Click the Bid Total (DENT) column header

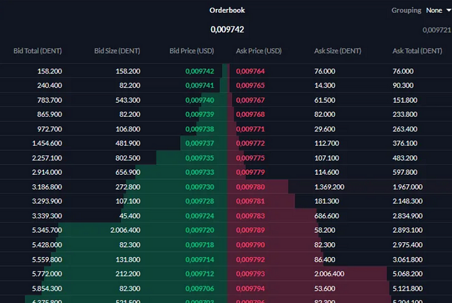point(37,51)
